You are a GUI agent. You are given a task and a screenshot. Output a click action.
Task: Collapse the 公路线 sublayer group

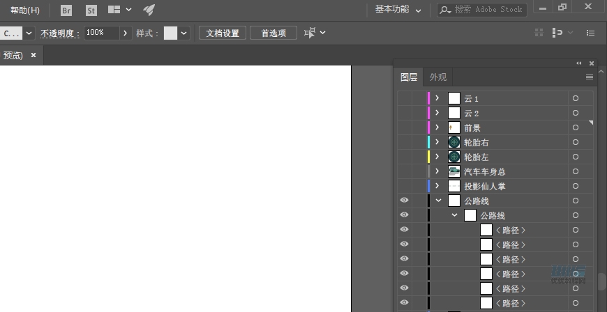pos(454,216)
